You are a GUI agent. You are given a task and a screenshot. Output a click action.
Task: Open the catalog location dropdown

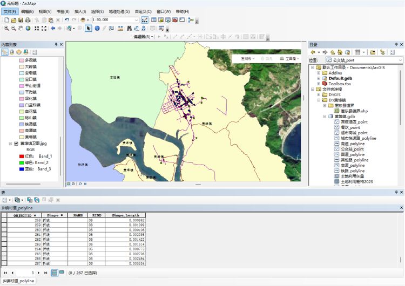(x=400, y=60)
